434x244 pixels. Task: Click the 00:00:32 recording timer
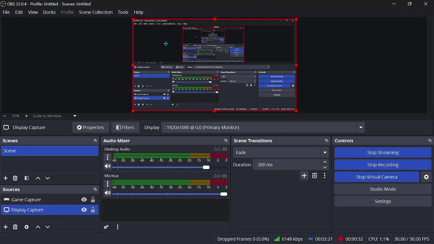pos(351,239)
